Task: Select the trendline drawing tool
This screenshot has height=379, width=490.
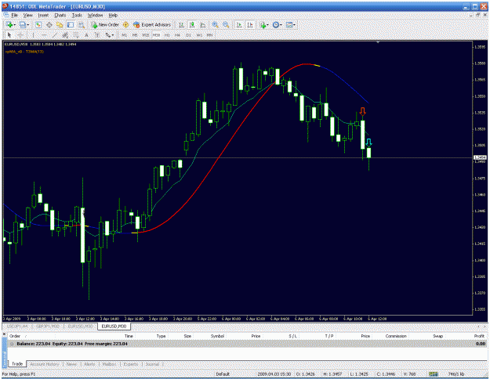Action: point(55,35)
